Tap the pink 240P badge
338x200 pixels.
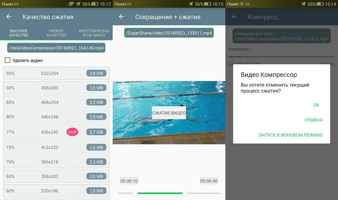(x=72, y=132)
